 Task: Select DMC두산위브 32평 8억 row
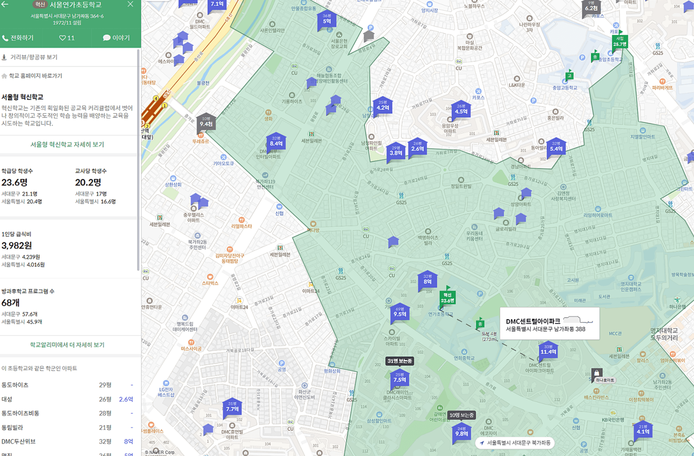[67, 441]
